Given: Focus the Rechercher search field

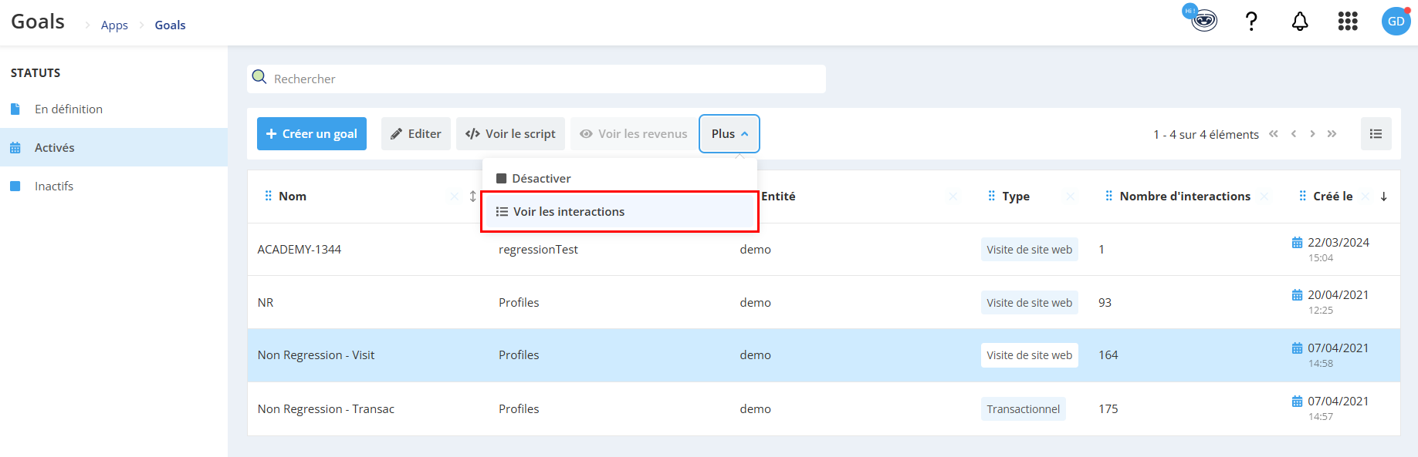Looking at the screenshot, I should [x=536, y=79].
